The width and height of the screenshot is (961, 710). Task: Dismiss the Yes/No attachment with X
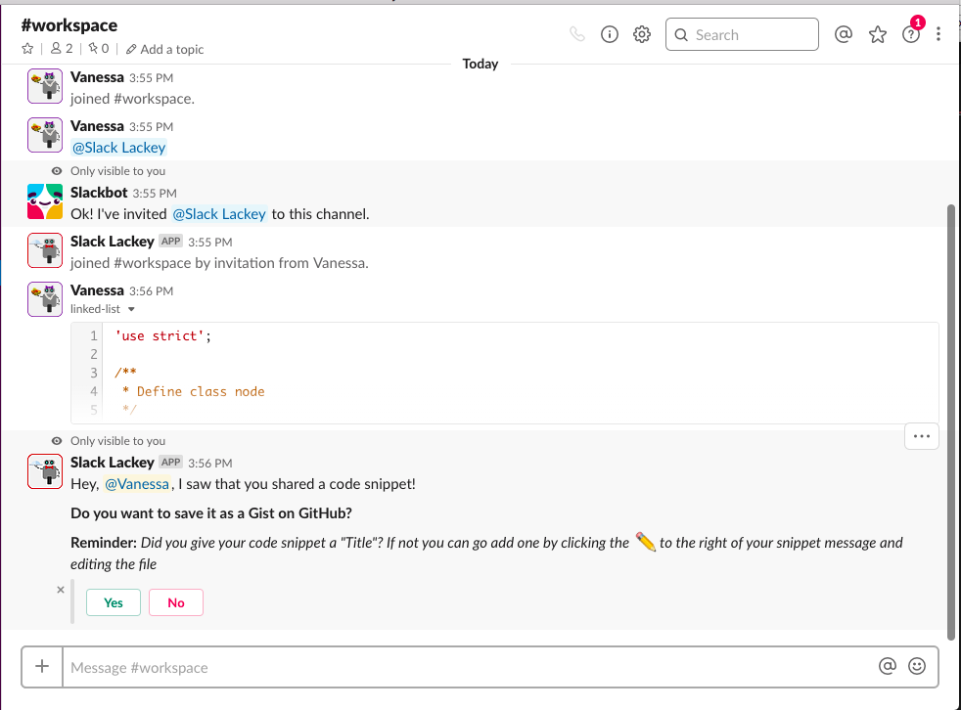tap(60, 590)
